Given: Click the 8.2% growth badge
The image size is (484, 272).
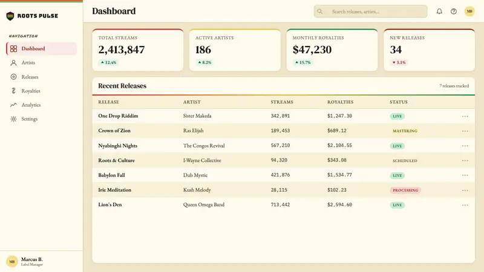Looking at the screenshot, I should [x=204, y=62].
